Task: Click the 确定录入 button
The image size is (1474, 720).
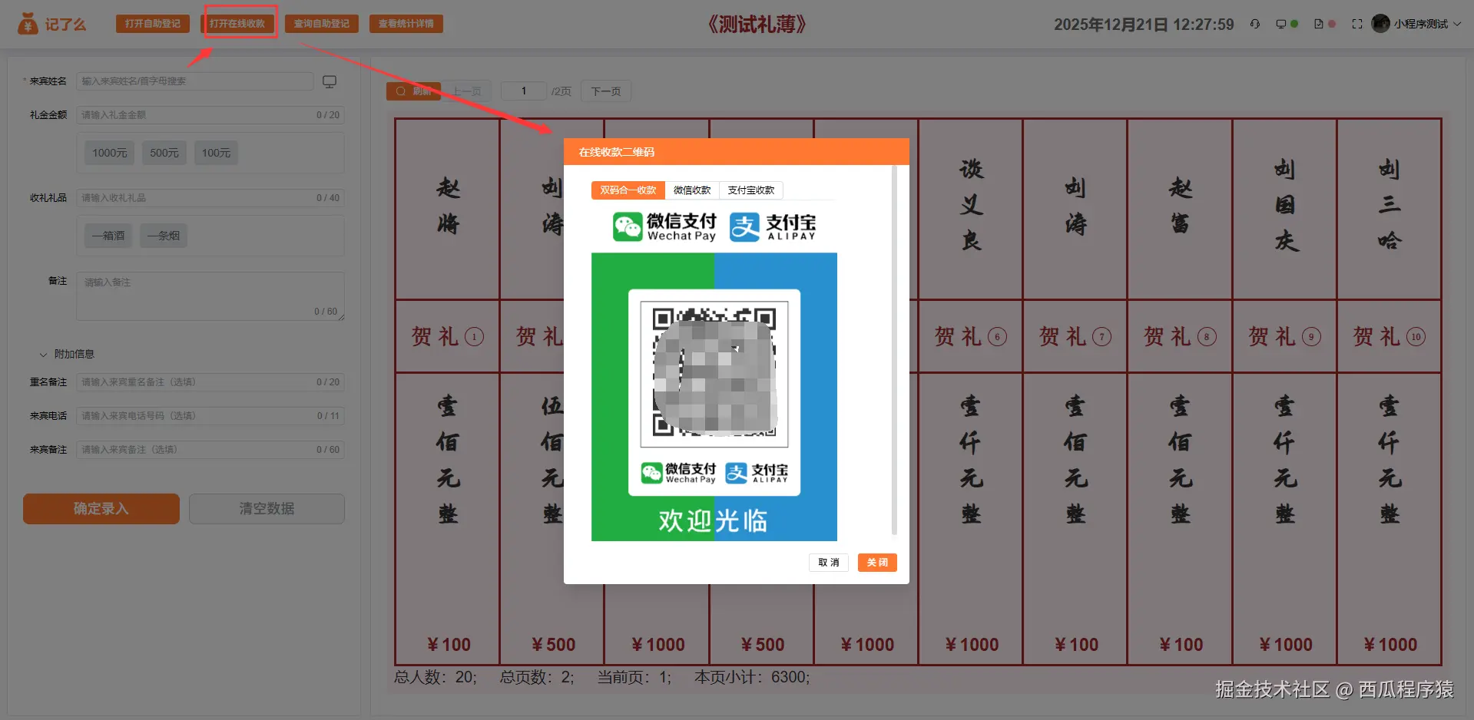Action: (101, 509)
